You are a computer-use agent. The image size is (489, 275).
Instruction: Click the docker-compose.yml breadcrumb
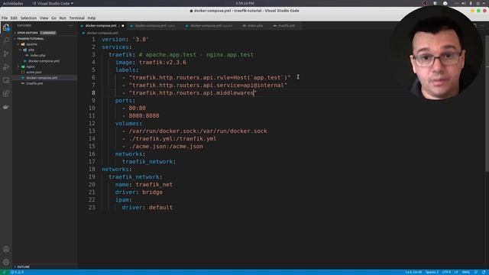tap(102, 33)
